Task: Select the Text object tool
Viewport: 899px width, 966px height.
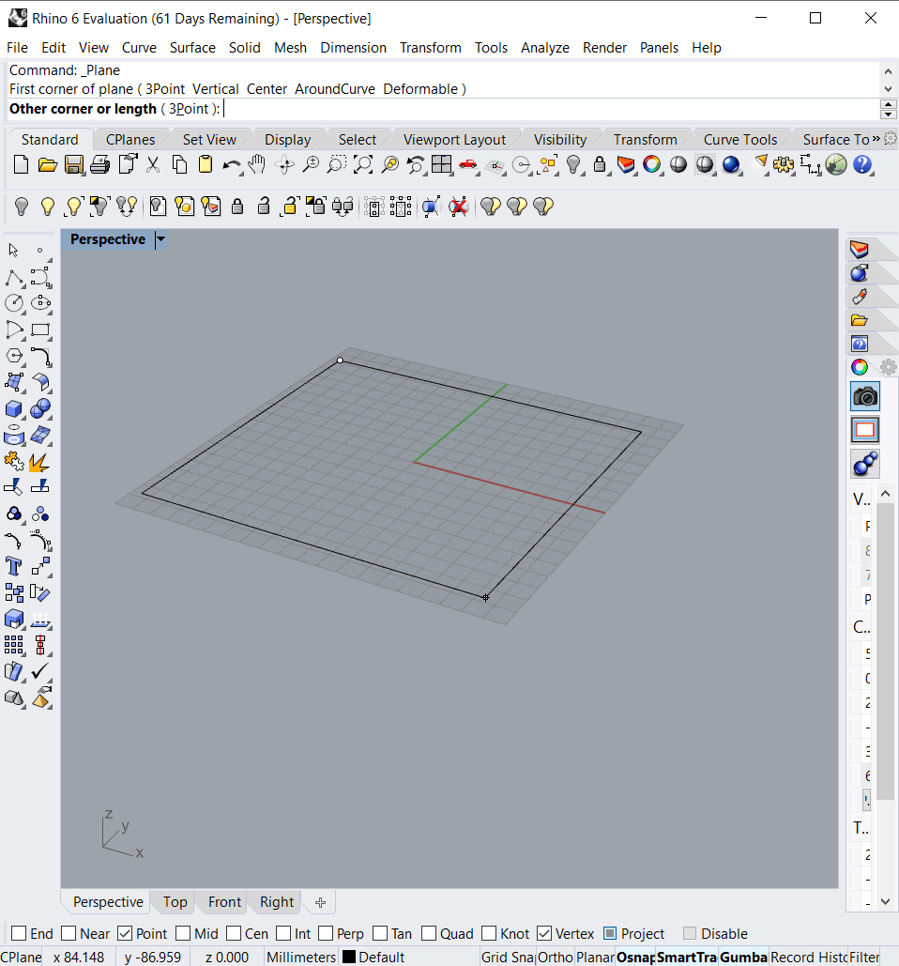Action: (x=14, y=566)
